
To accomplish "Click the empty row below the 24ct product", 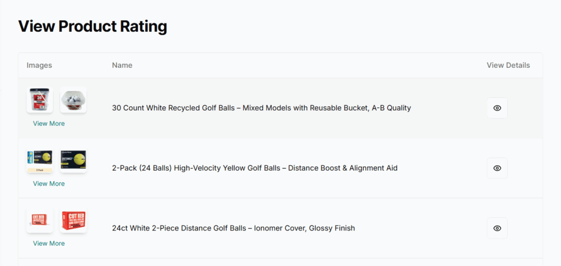I will [280, 262].
